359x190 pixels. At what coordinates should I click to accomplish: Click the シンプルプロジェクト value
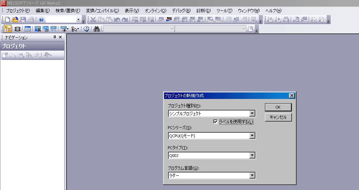185,114
